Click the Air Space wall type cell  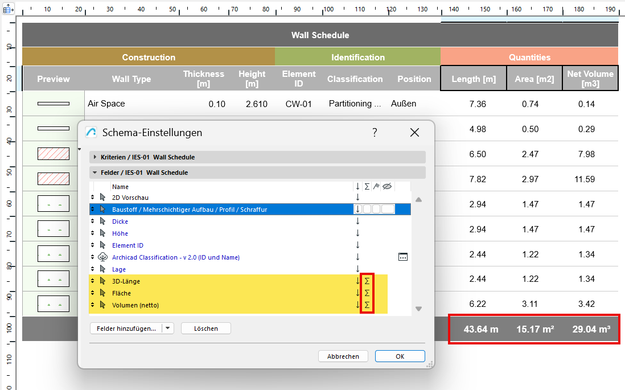[106, 104]
